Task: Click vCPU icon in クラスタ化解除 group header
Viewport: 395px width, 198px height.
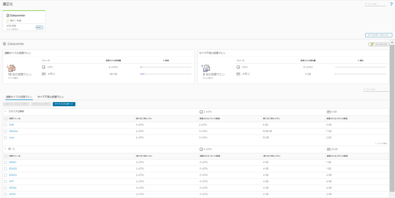Action: 201,111
